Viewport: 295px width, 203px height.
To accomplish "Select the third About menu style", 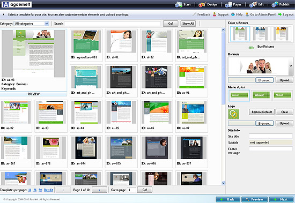I will pyautogui.click(x=282, y=95).
